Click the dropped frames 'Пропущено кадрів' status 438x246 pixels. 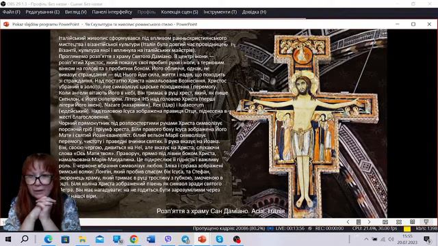[x=229, y=228]
